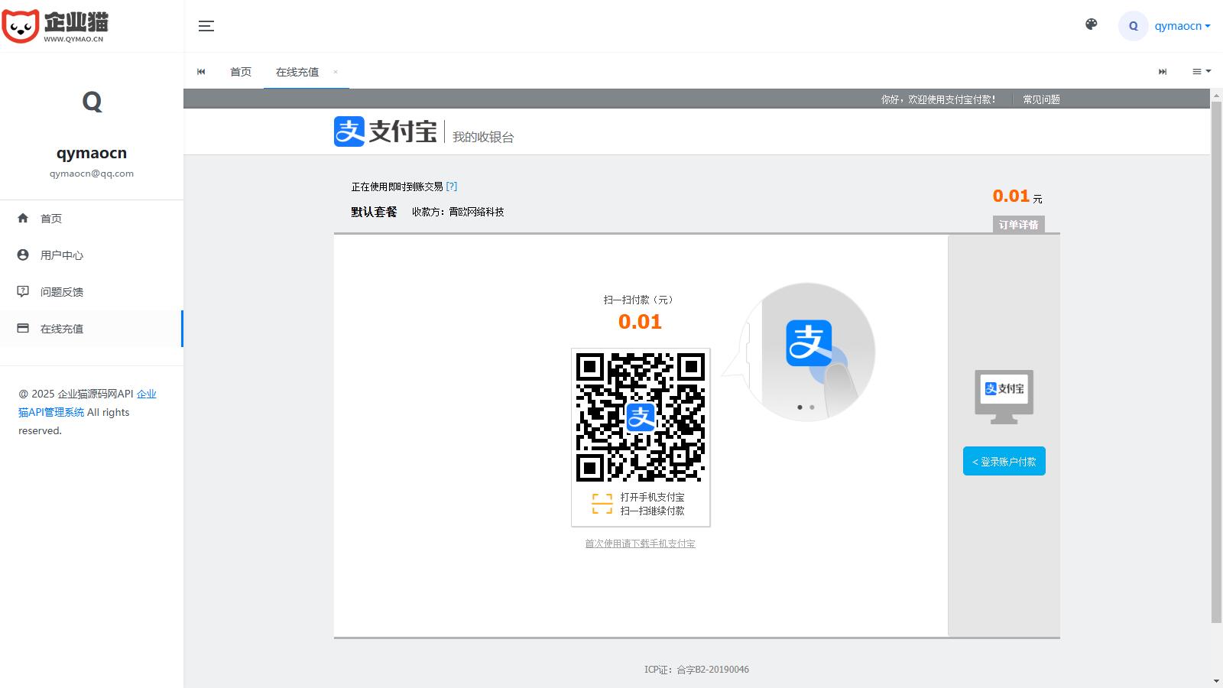Click the scroll tabs left icon
The width and height of the screenshot is (1223, 688).
pyautogui.click(x=201, y=72)
